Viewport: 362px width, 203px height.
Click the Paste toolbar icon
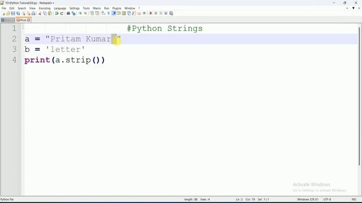[x=50, y=14]
